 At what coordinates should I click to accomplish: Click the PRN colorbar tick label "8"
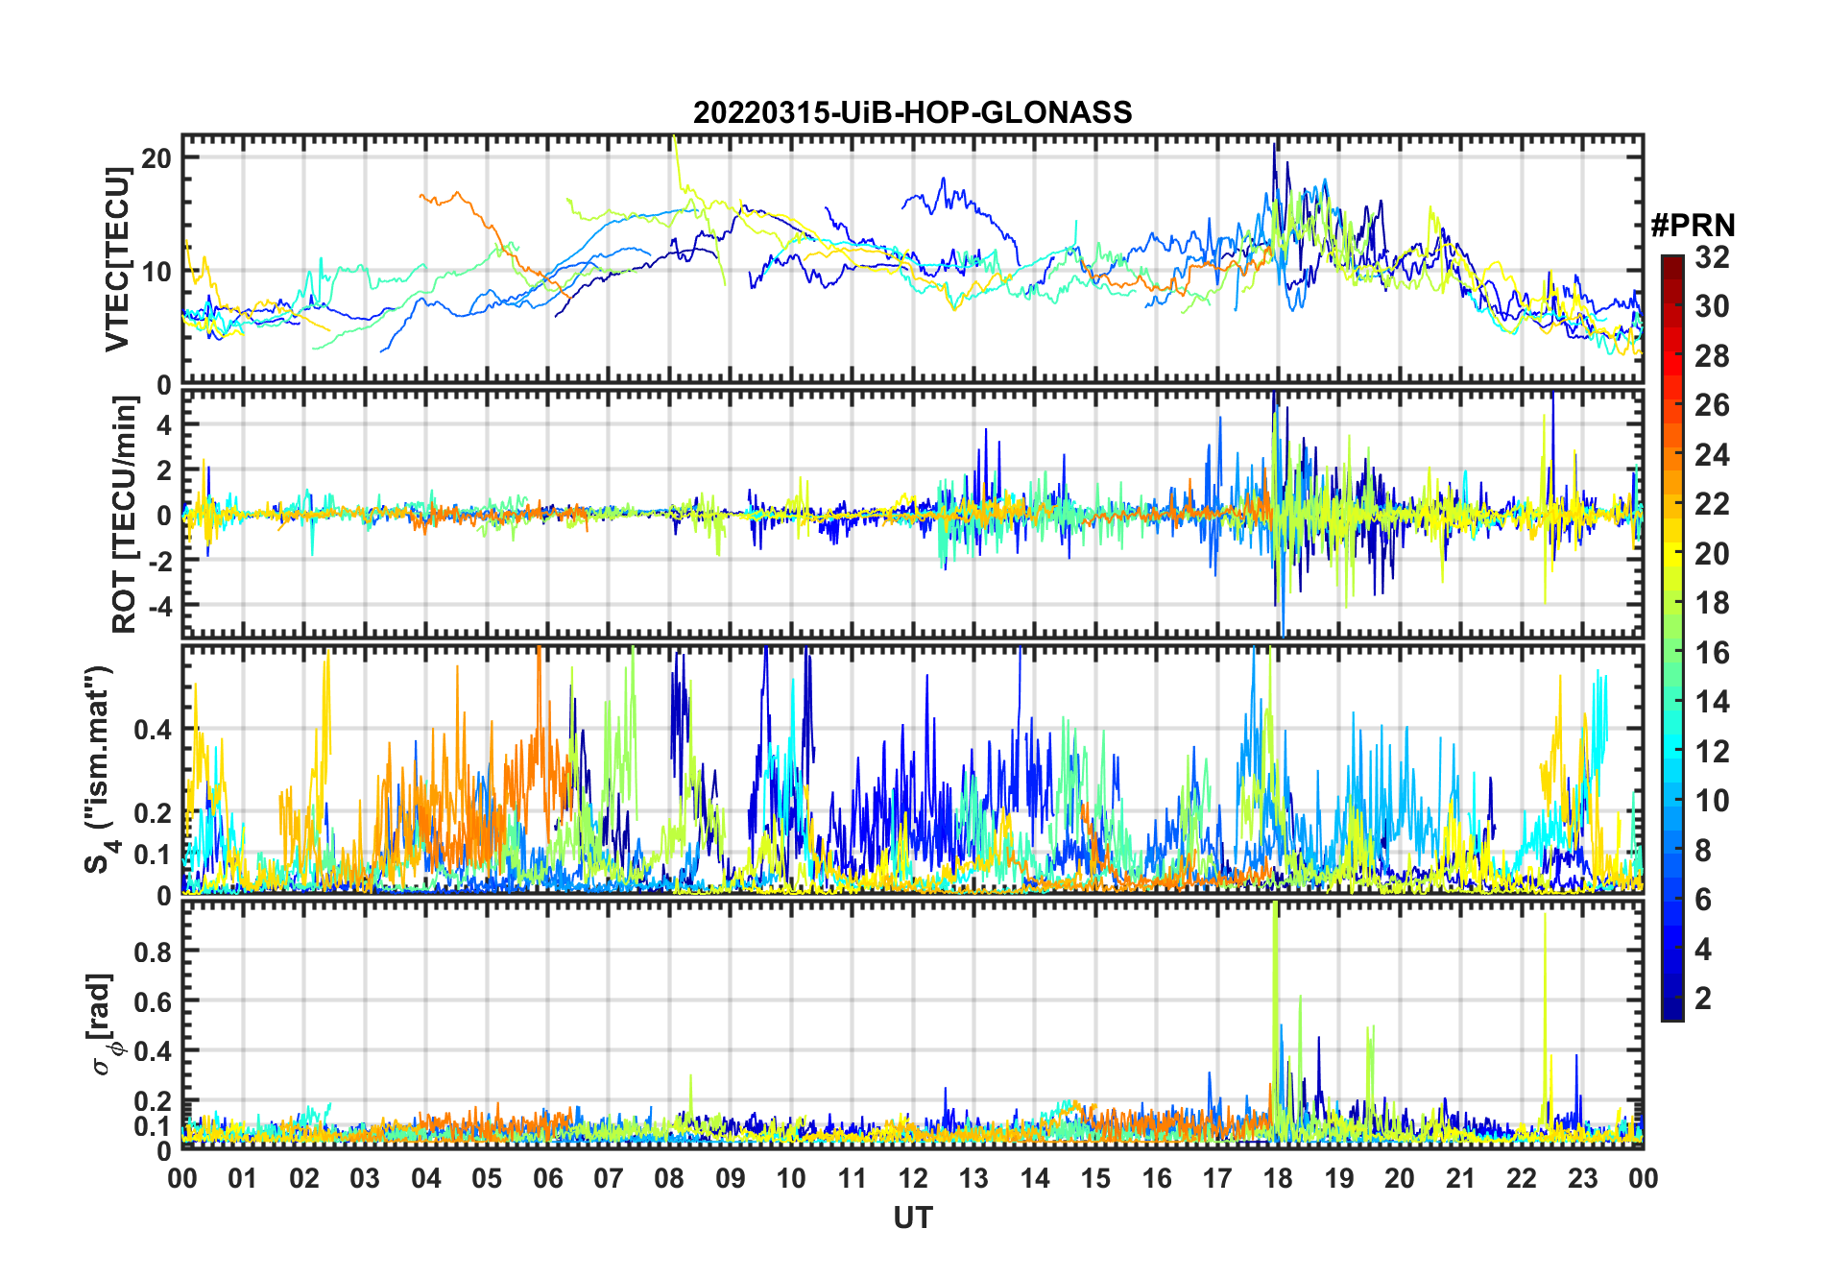[x=1703, y=850]
